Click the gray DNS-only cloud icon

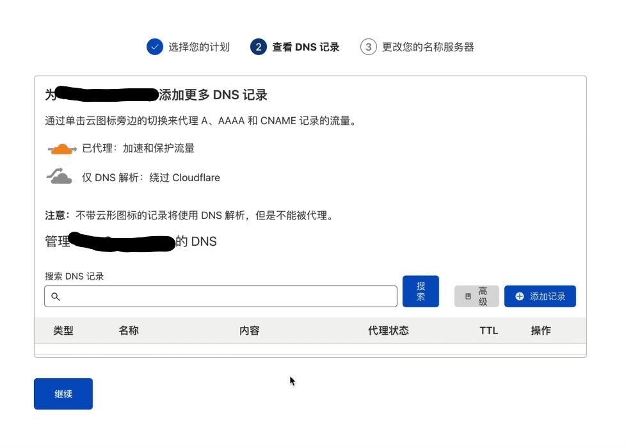[60, 176]
